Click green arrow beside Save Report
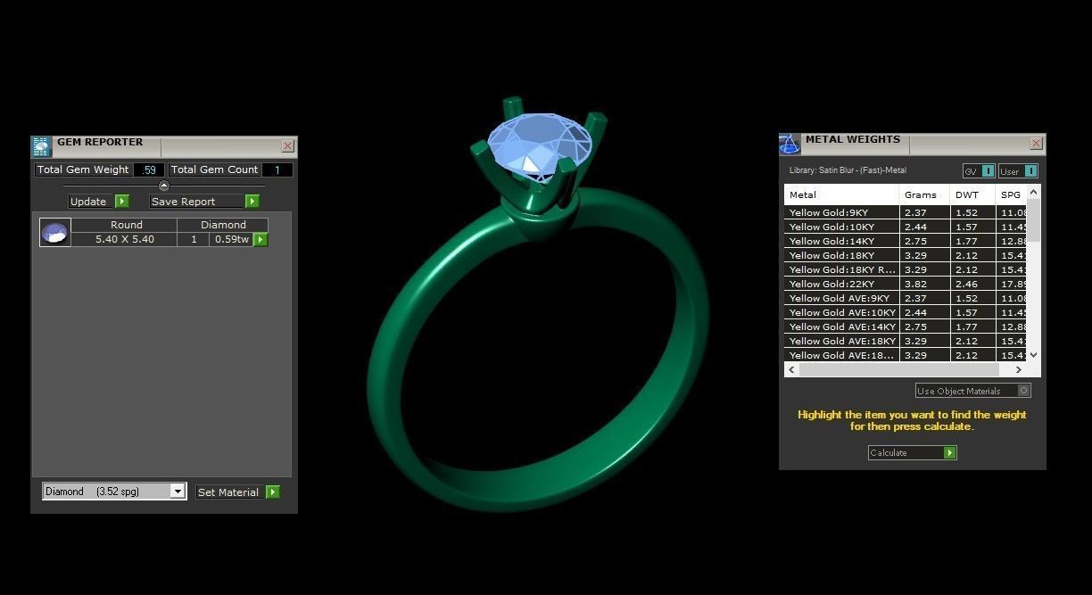 pos(252,202)
